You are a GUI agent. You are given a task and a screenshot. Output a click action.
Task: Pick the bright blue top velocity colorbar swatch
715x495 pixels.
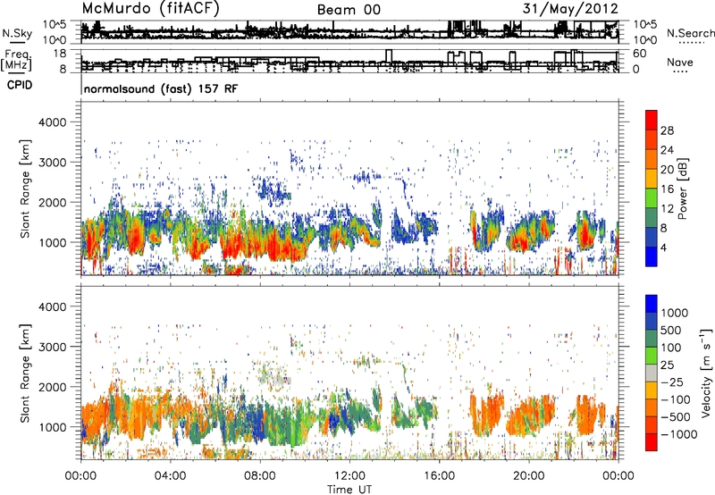coord(652,304)
